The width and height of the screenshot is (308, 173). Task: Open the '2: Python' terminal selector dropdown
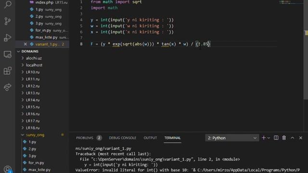point(232,138)
